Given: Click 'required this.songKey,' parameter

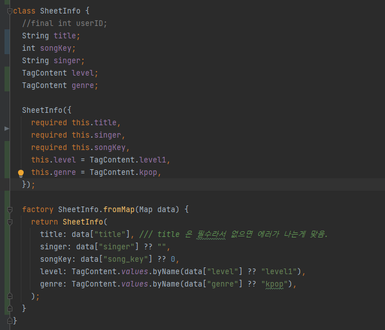Looking at the screenshot, I should 80,147.
